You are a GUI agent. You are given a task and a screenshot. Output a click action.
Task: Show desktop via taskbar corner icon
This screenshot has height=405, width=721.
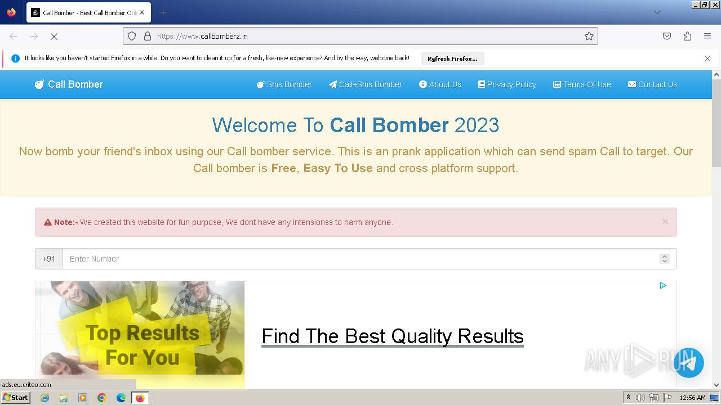tap(715, 398)
